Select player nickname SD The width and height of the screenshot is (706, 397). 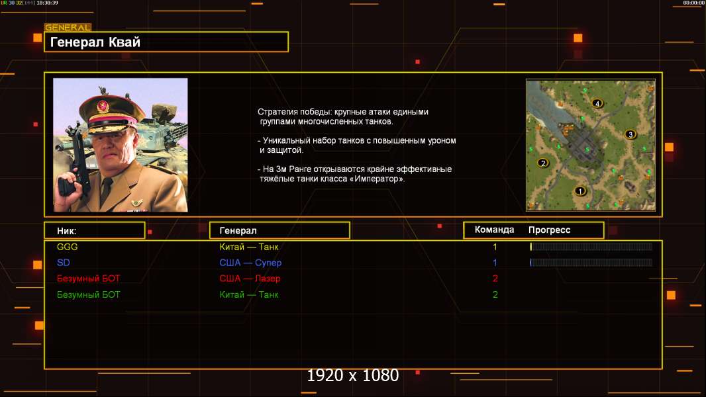point(64,263)
